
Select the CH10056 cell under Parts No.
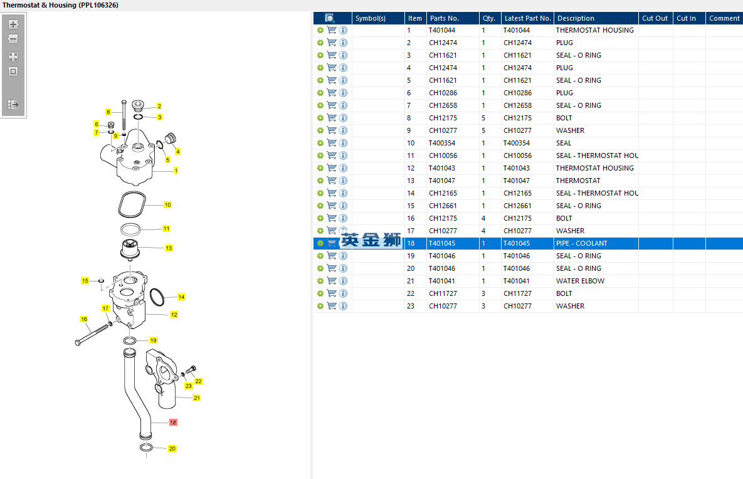pyautogui.click(x=453, y=155)
